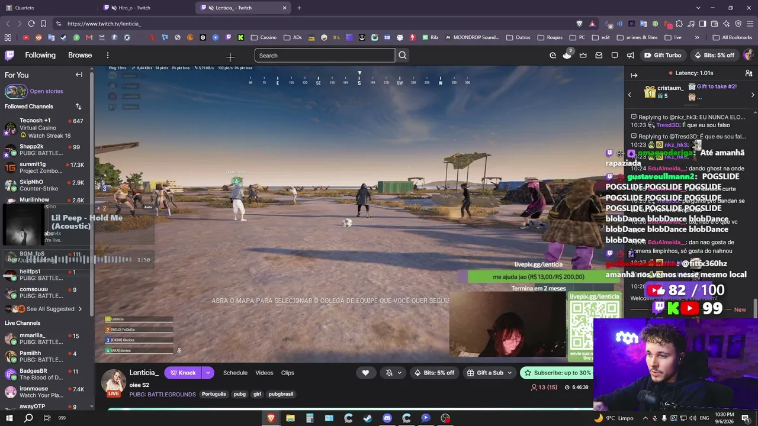
Task: Open summit1g channel in sidebar
Action: tap(44, 167)
